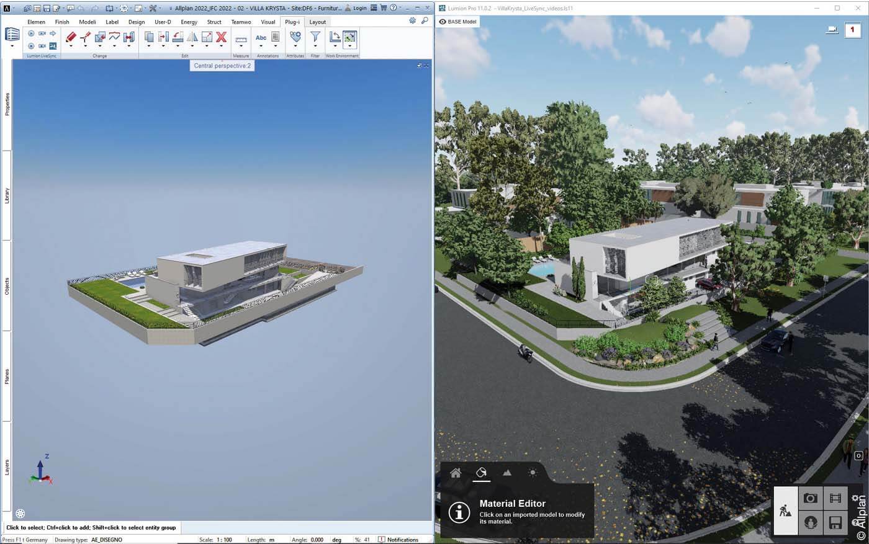Open Lumion Movie mode filmstrip icon
The image size is (869, 544).
[x=835, y=498]
